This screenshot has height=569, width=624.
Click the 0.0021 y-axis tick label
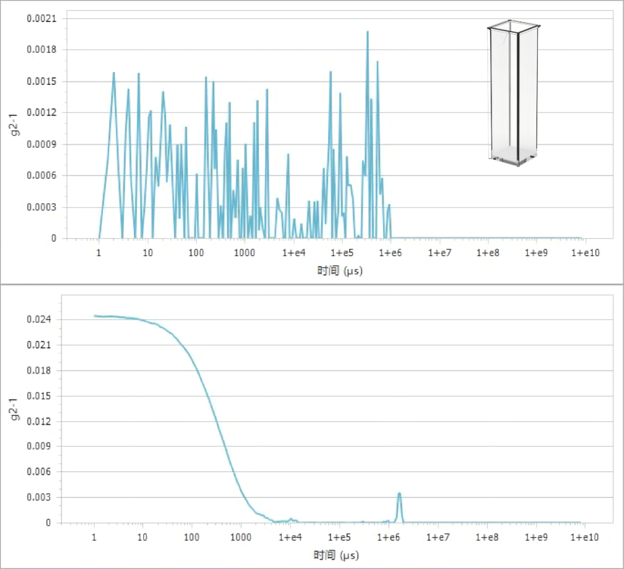[42, 18]
